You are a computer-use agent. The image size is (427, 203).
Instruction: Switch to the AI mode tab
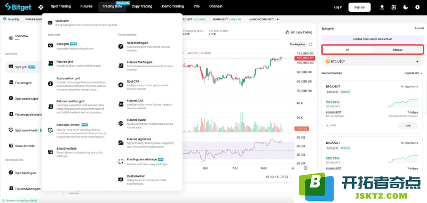347,50
